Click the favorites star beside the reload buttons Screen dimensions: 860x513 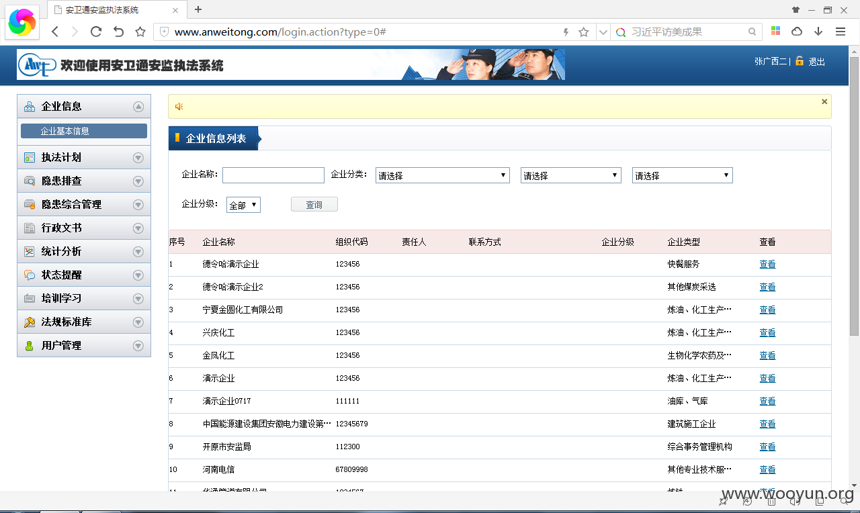[140, 32]
